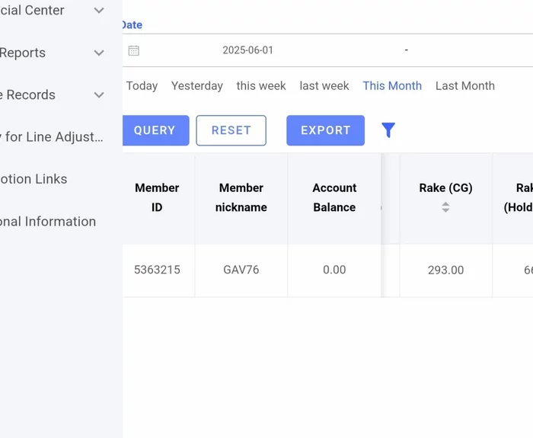Choose the last week date range

[324, 85]
